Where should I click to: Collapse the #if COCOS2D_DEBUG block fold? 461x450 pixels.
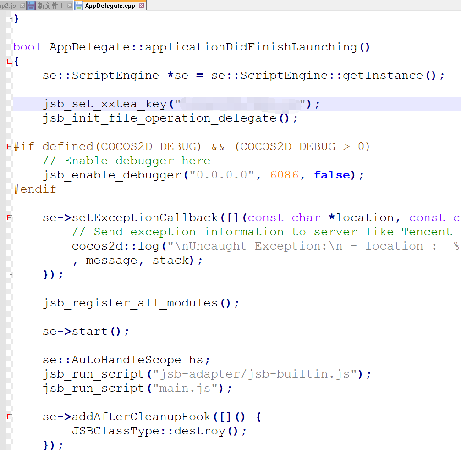point(10,146)
